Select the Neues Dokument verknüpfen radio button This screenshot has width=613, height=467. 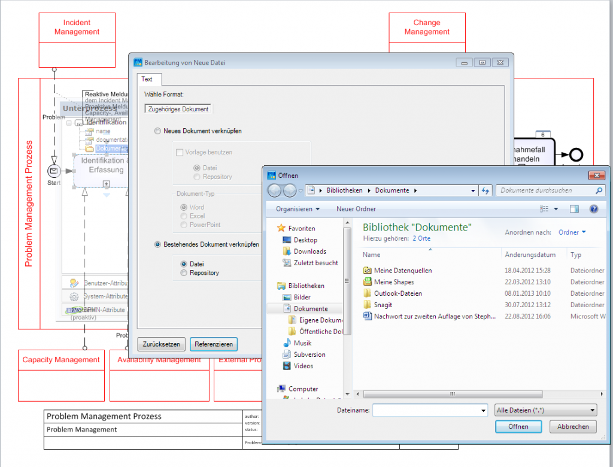[x=157, y=131]
